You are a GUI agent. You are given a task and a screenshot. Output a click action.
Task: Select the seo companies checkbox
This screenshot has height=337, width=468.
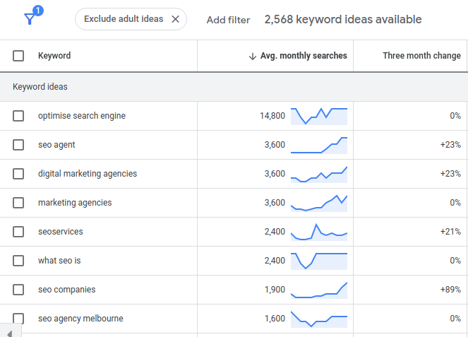18,290
